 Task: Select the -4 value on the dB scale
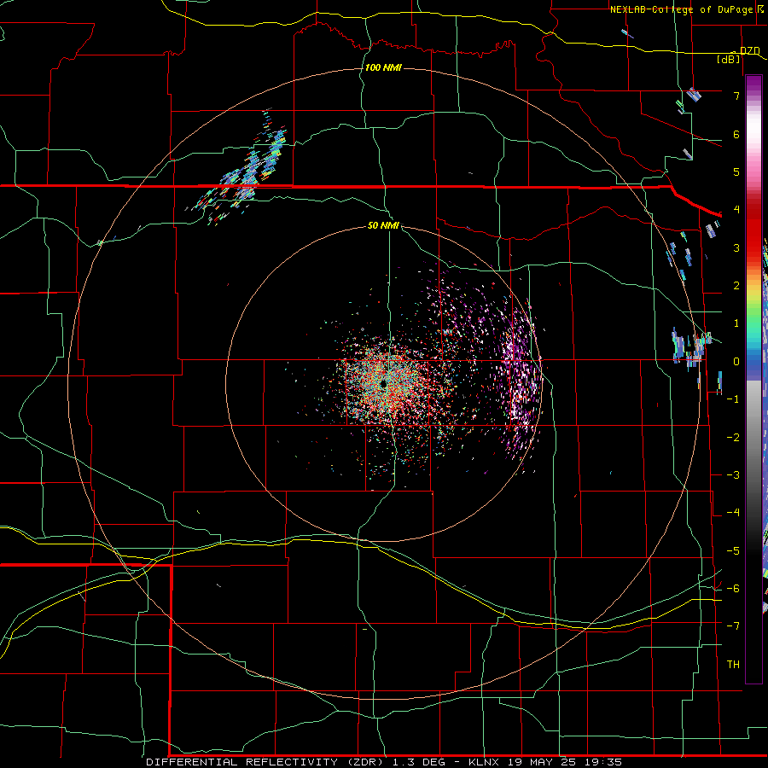733,513
